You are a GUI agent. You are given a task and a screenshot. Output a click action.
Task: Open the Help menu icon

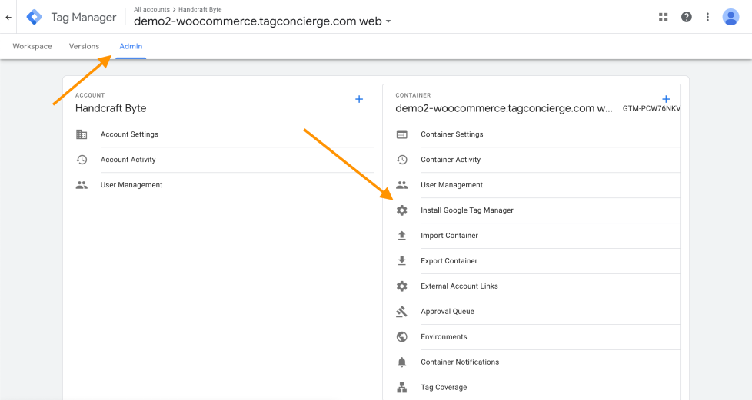686,17
